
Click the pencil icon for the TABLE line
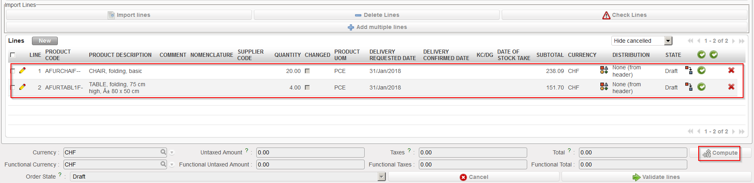click(22, 87)
